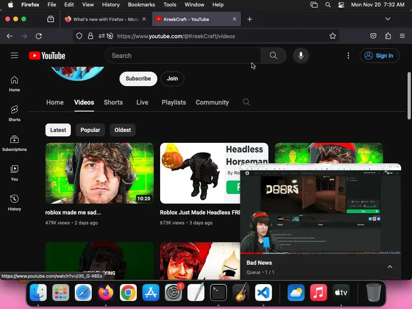Select the Latest sort chip
This screenshot has height=309, width=412.
(x=58, y=130)
